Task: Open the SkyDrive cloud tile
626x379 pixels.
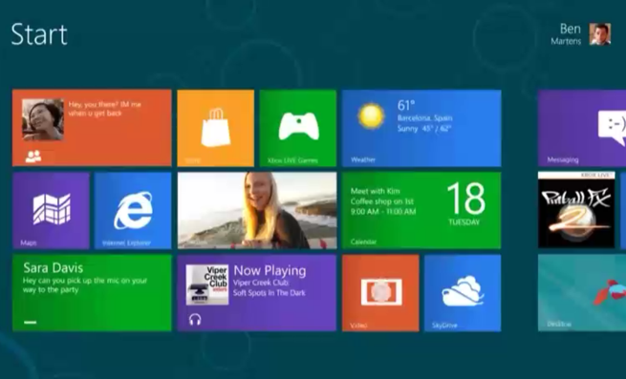Action: pos(463,293)
